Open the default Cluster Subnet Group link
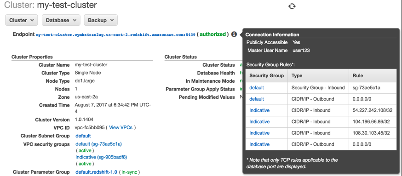This screenshot has width=402, height=176. click(83, 136)
